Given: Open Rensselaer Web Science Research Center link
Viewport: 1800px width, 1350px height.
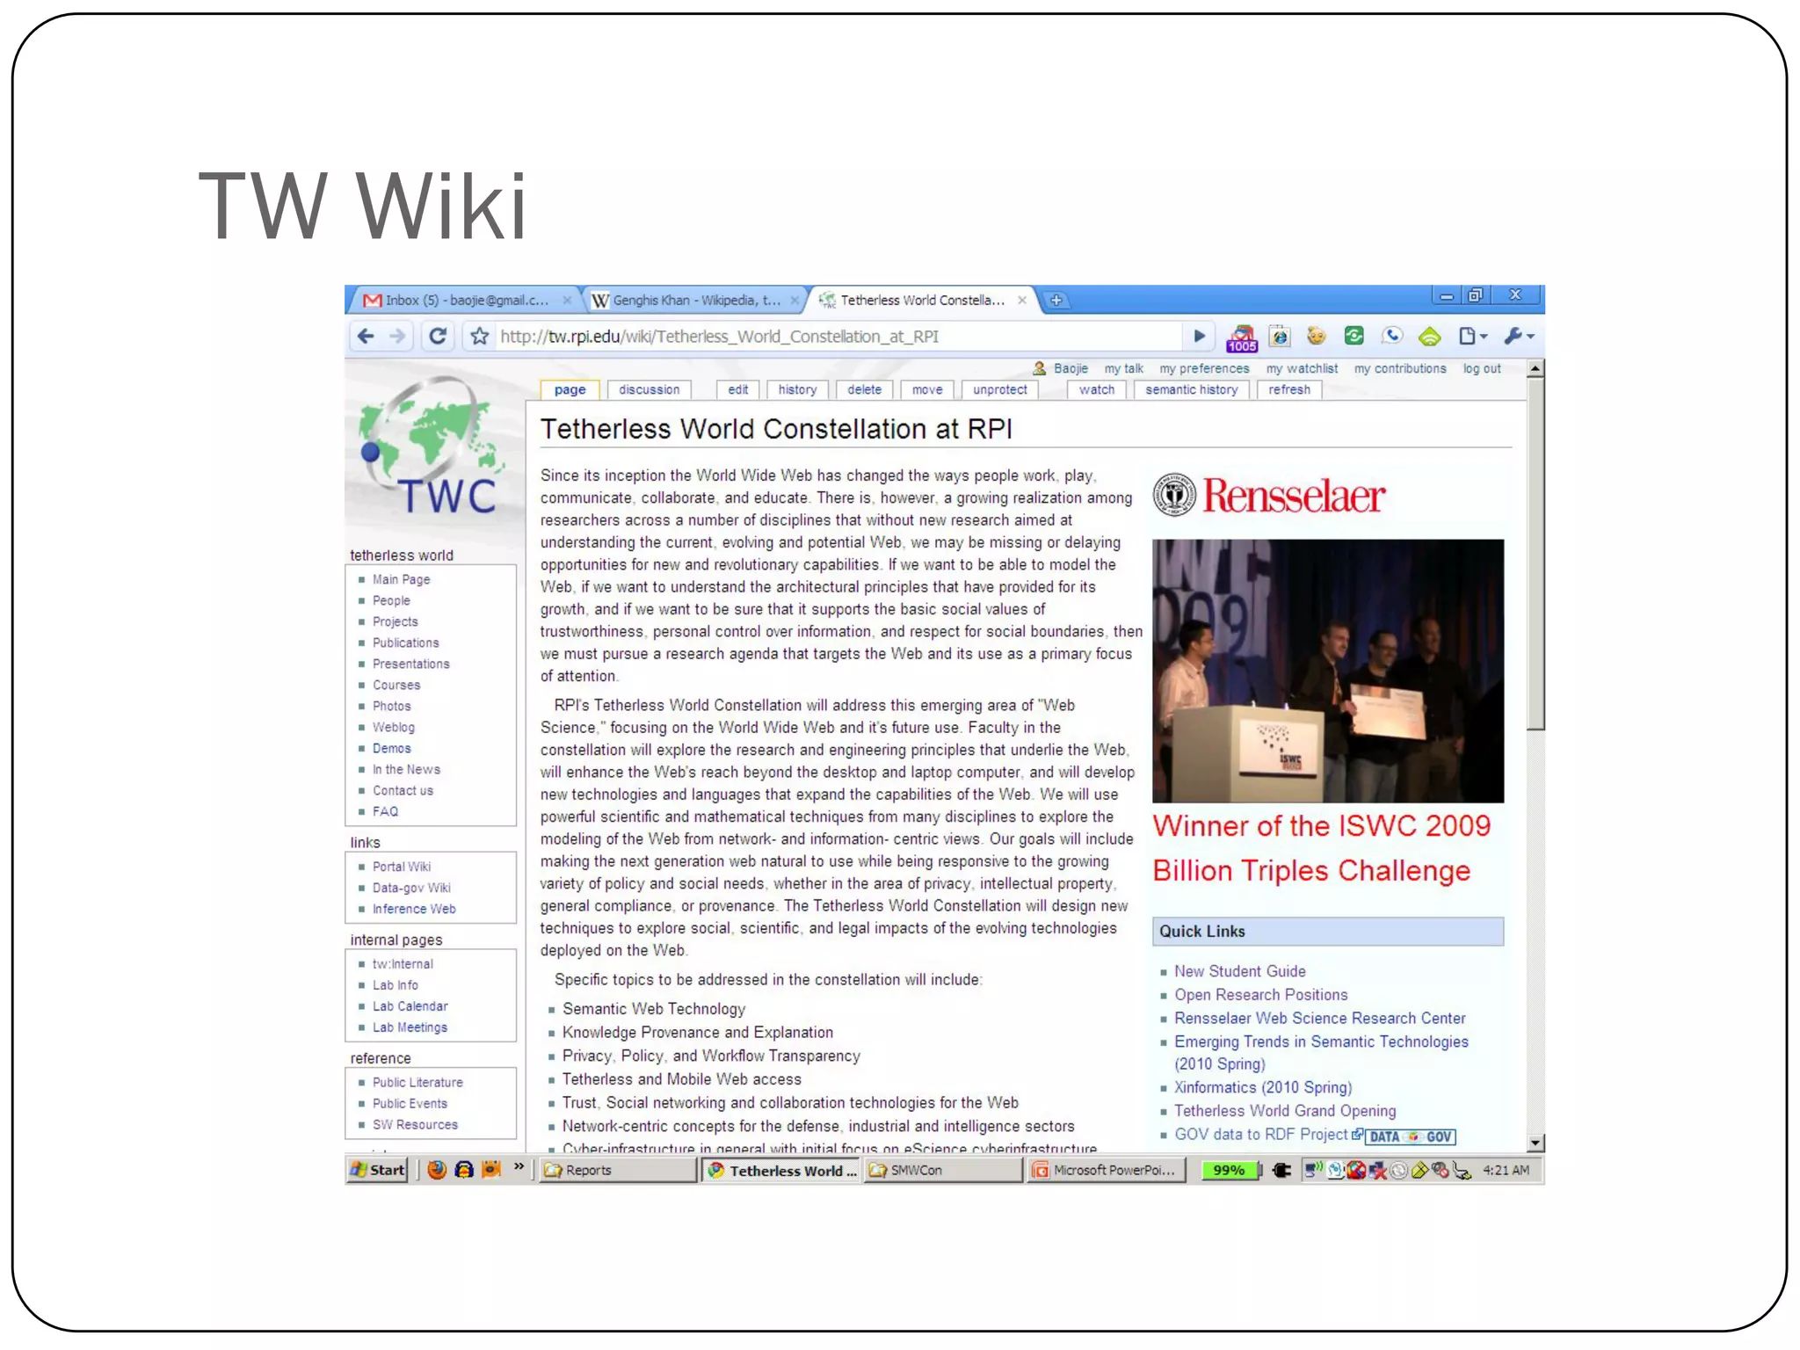Looking at the screenshot, I should [1320, 1018].
